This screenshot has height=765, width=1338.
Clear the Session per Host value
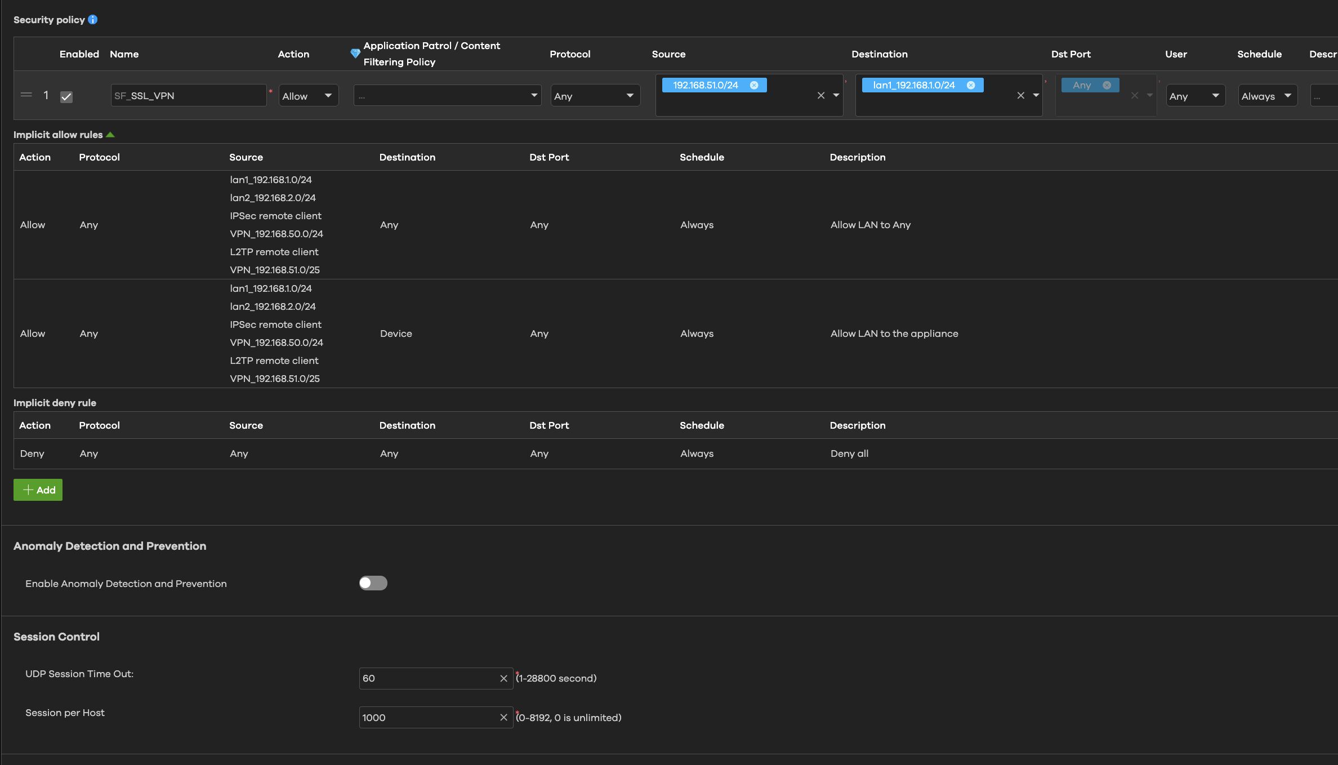(x=503, y=717)
